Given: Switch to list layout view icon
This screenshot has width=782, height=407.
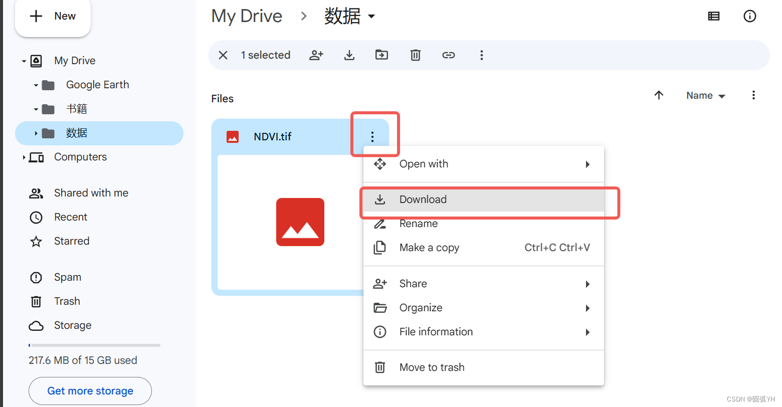Looking at the screenshot, I should click(x=714, y=16).
